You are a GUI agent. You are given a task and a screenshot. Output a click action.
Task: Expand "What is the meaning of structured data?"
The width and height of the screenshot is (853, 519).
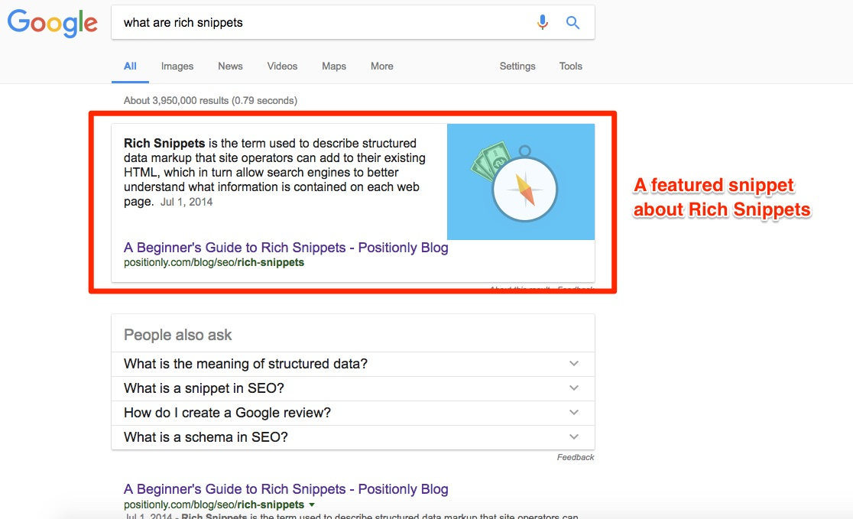352,364
